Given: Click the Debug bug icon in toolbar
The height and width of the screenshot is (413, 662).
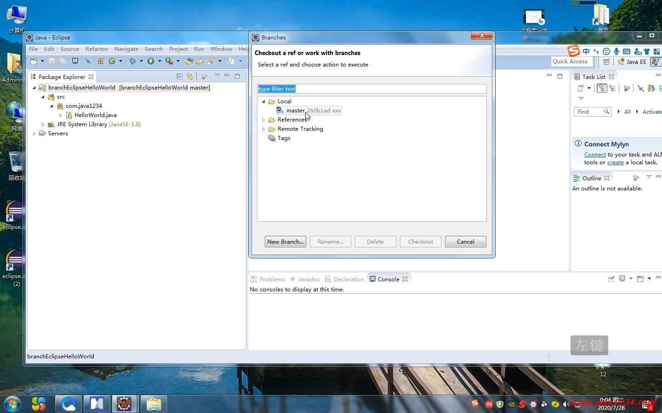Looking at the screenshot, I should 132,61.
